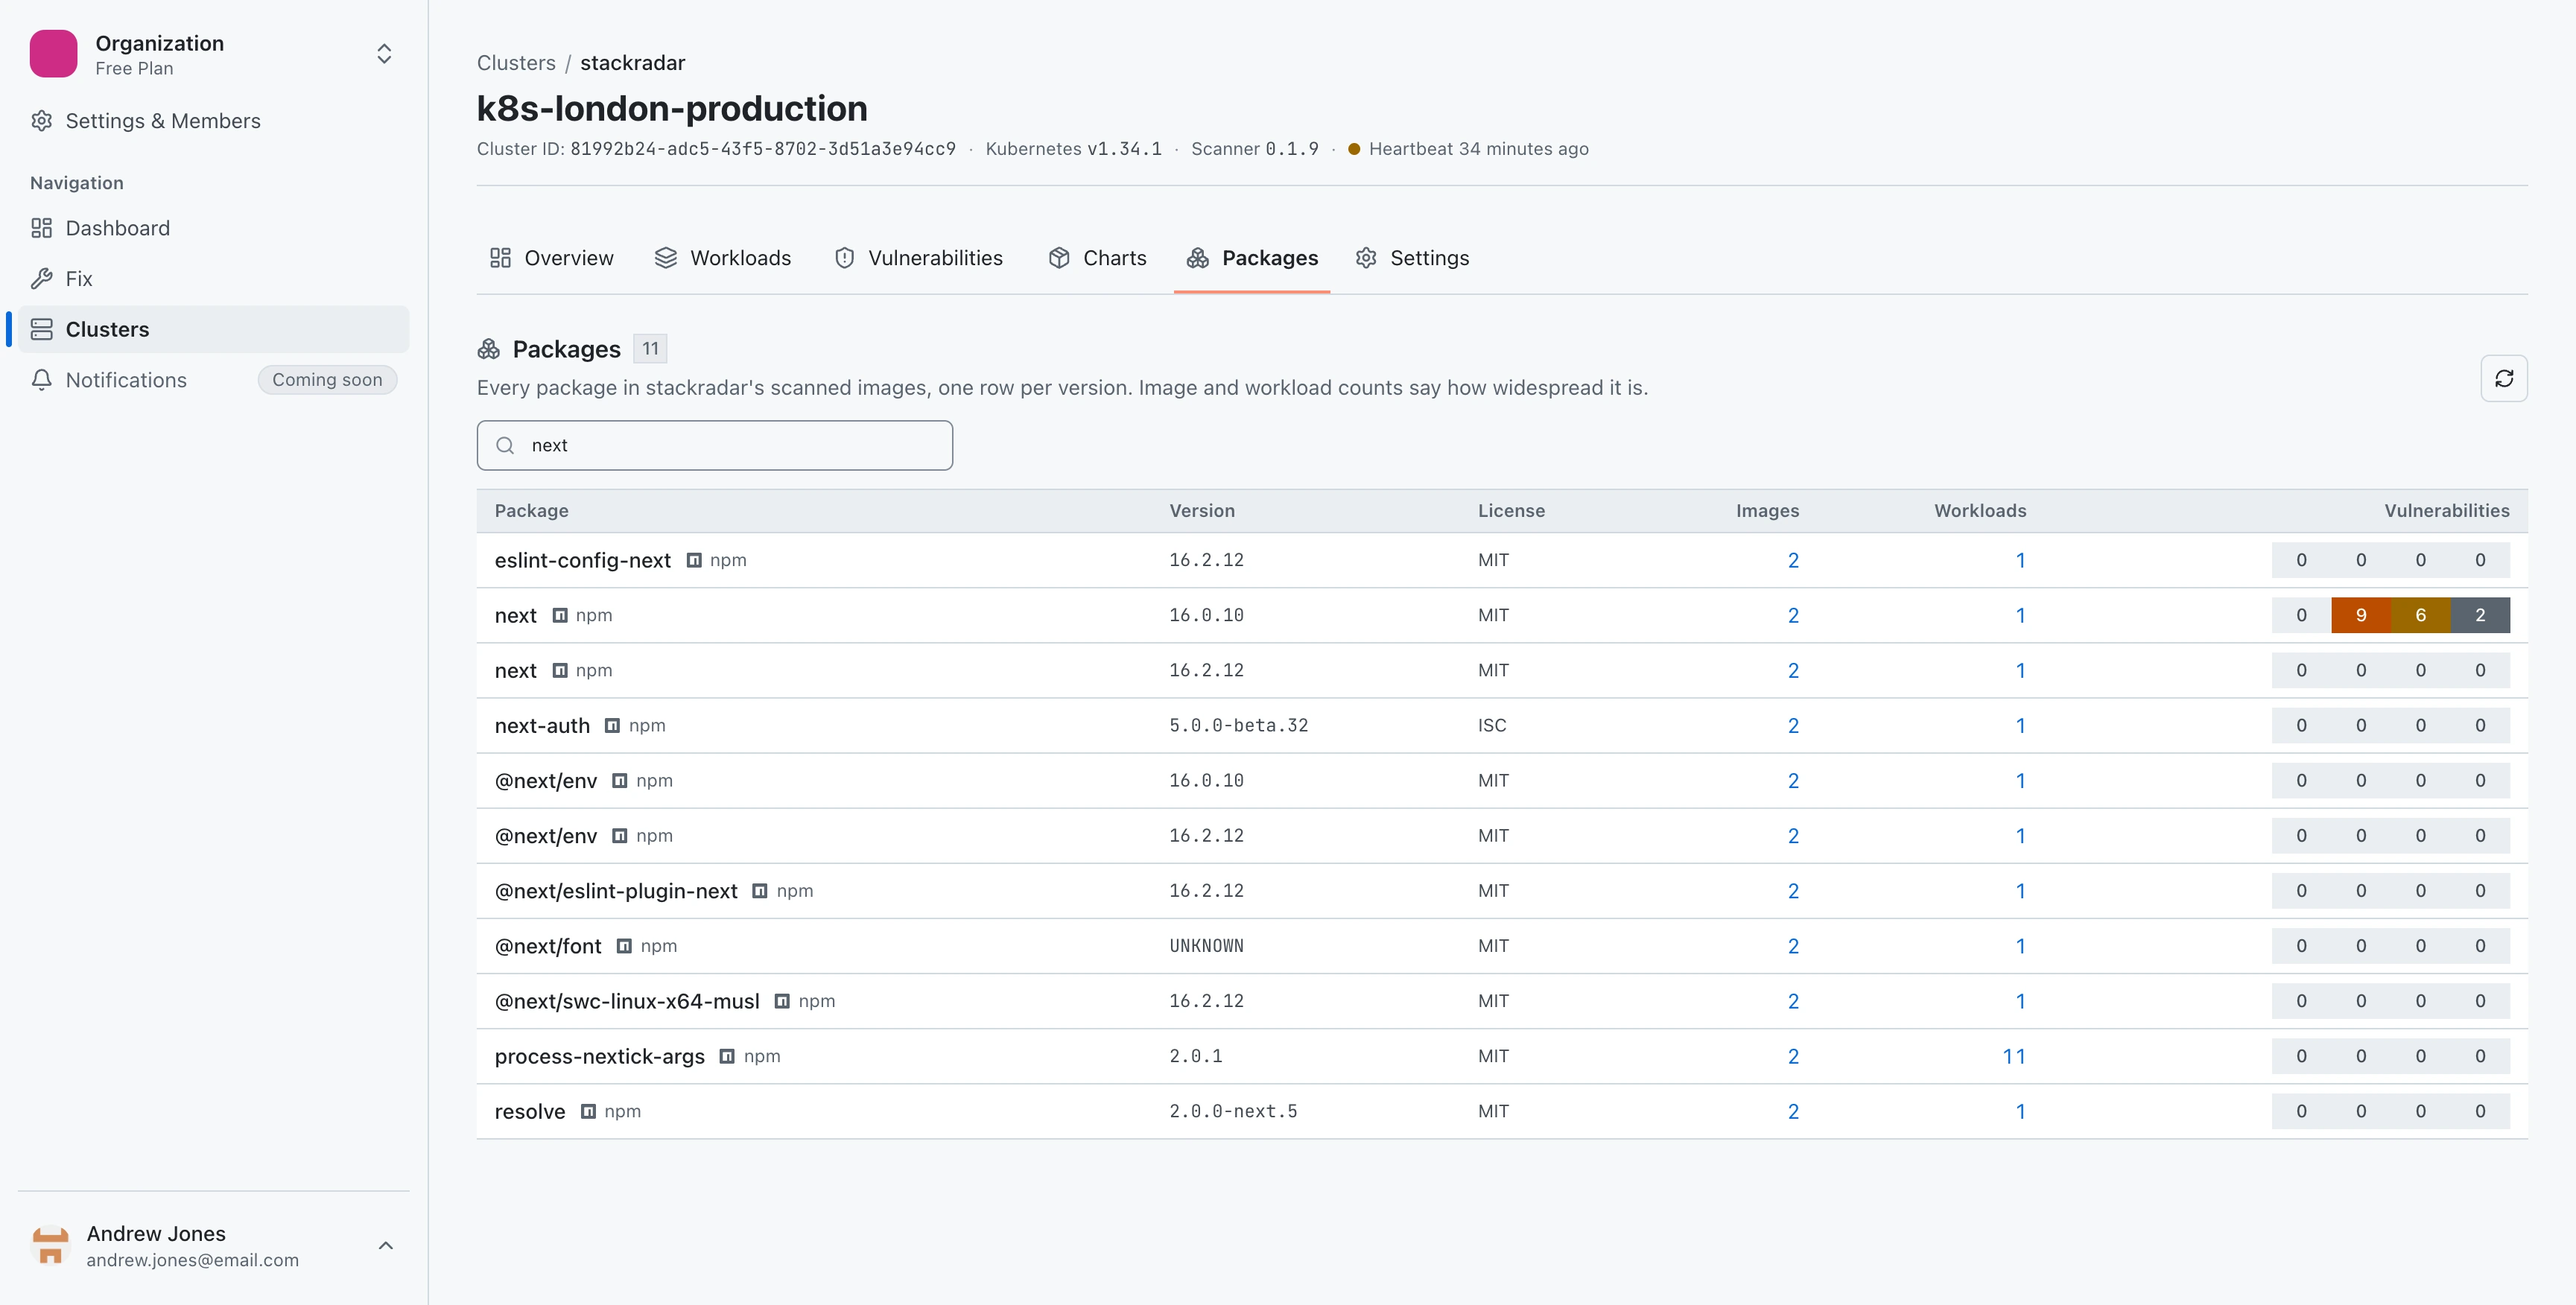This screenshot has width=2576, height=1305.
Task: Click the License column header
Action: [1511, 510]
